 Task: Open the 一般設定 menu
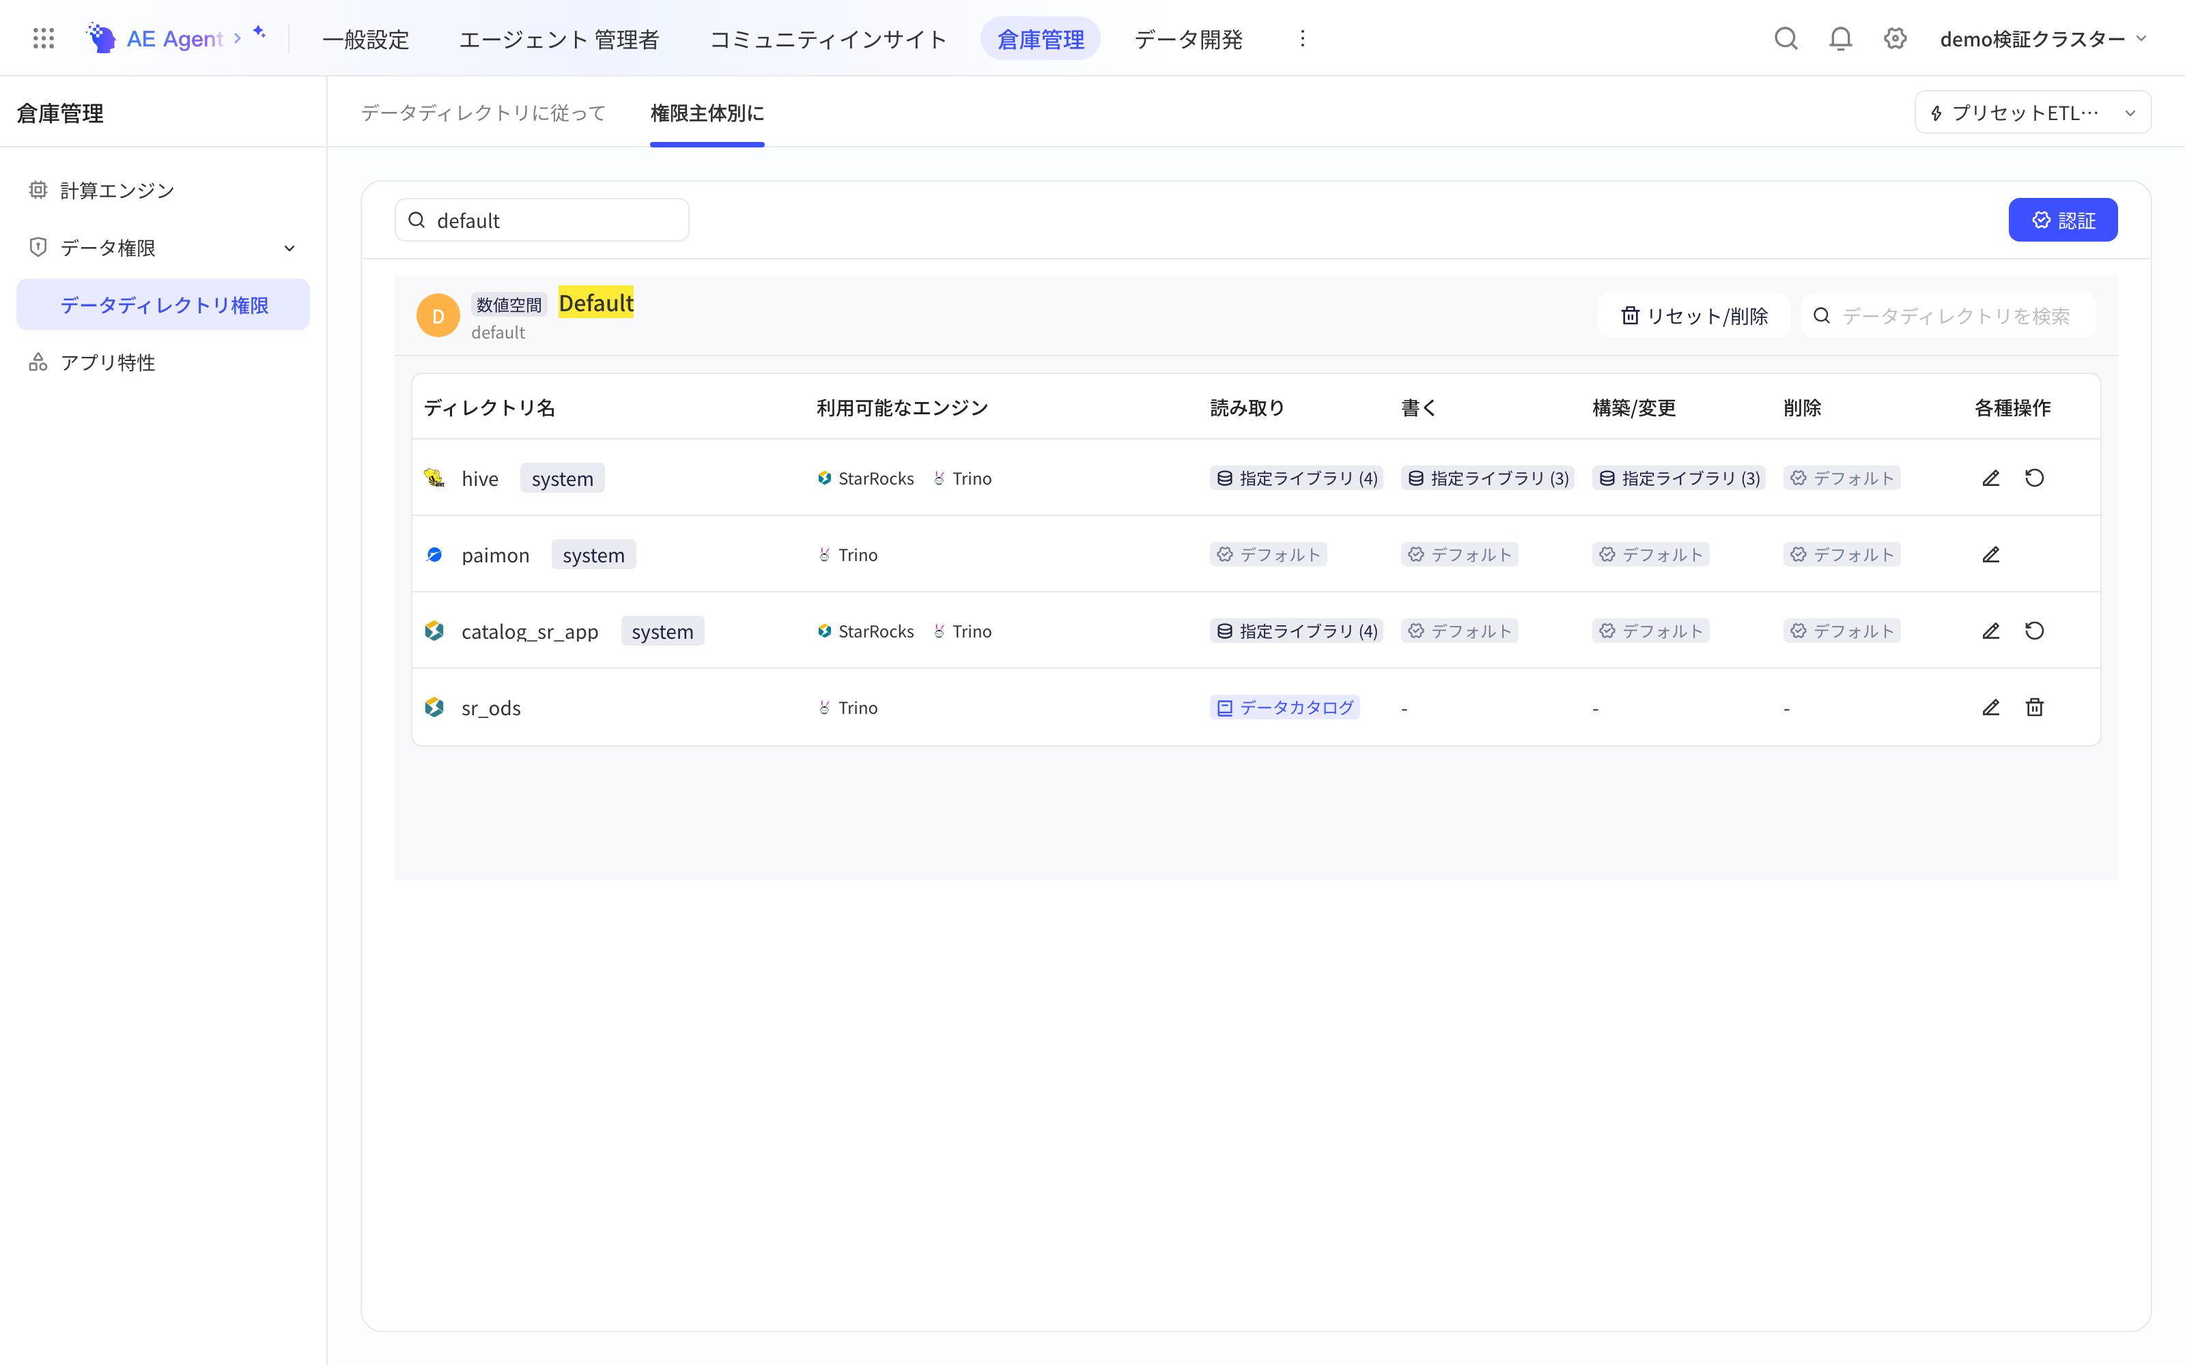tap(366, 39)
